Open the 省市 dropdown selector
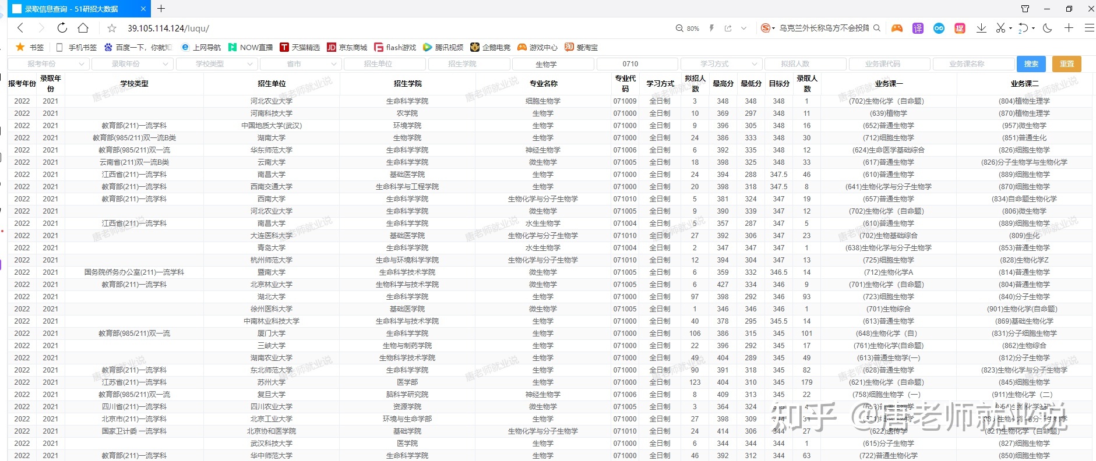 click(301, 64)
